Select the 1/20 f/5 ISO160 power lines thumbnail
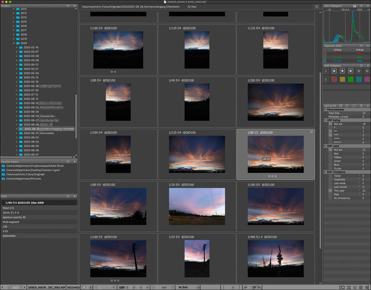The height and width of the screenshot is (290, 371). click(197, 206)
